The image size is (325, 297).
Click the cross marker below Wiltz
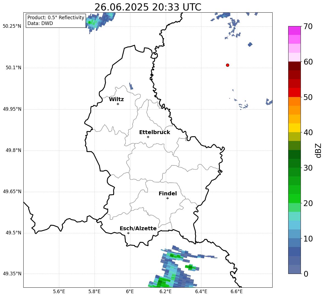[x=118, y=104]
